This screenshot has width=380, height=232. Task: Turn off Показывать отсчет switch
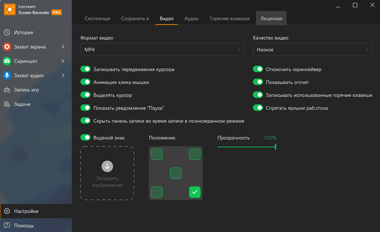pos(258,82)
